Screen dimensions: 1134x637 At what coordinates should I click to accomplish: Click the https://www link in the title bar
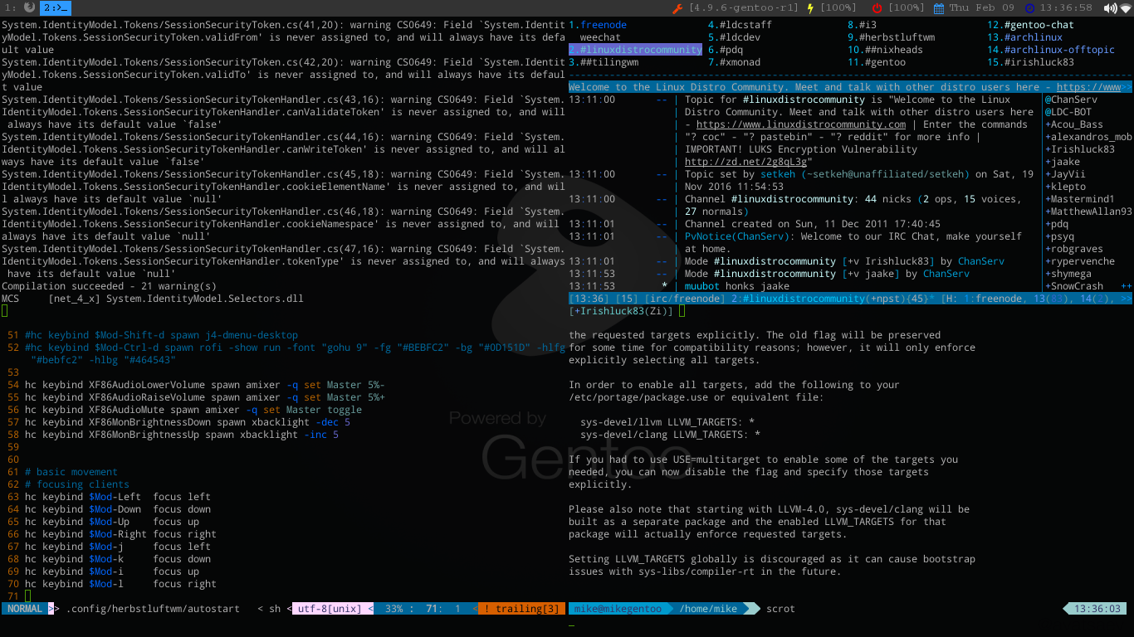(1088, 87)
